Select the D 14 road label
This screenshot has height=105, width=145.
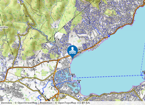(36, 64)
